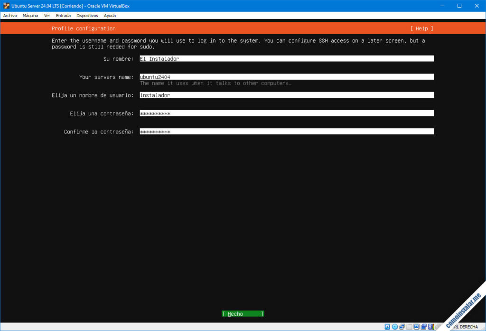Focus the Confirme la contraseña field
Viewport: 486px width, 331px height.
(x=287, y=132)
